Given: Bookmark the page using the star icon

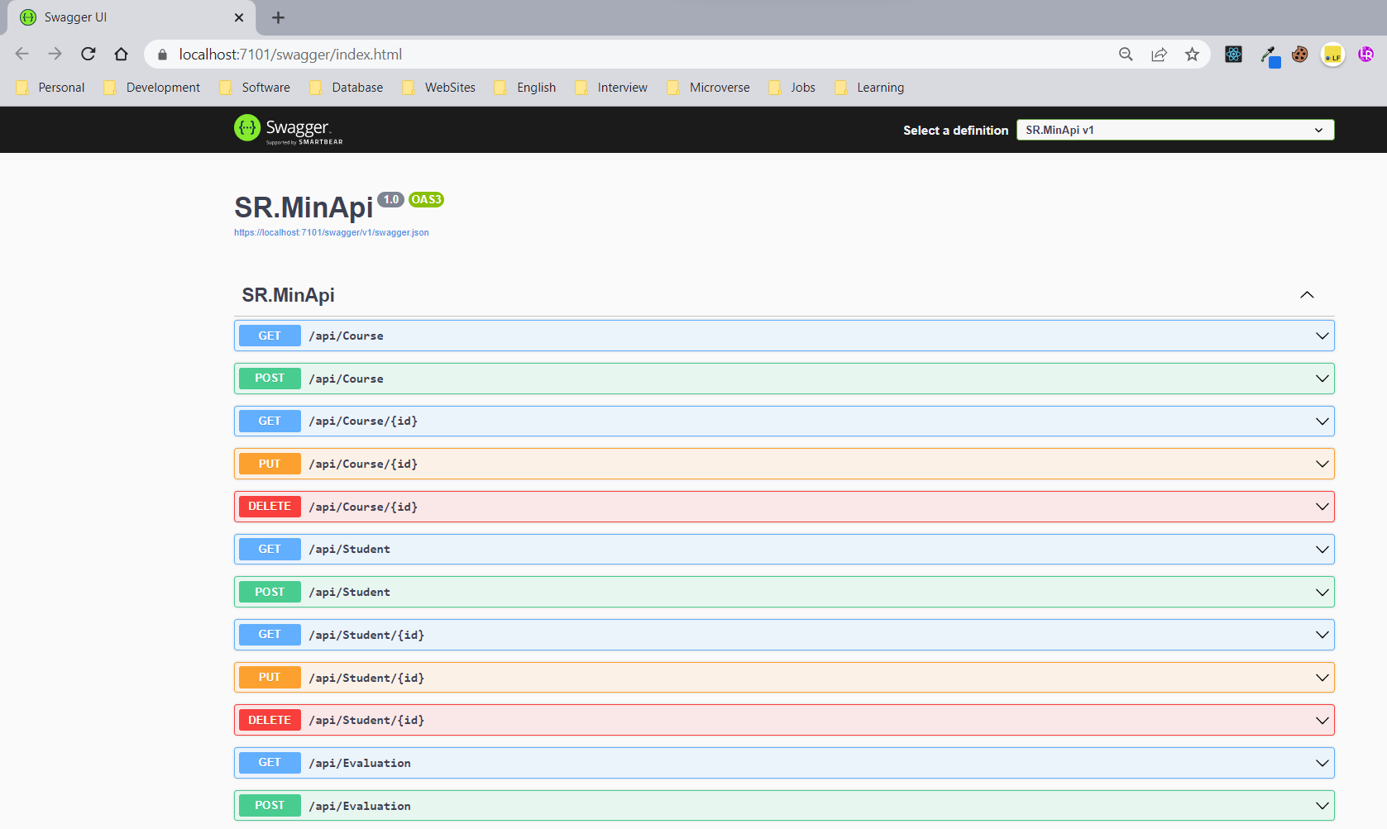Looking at the screenshot, I should click(x=1192, y=54).
